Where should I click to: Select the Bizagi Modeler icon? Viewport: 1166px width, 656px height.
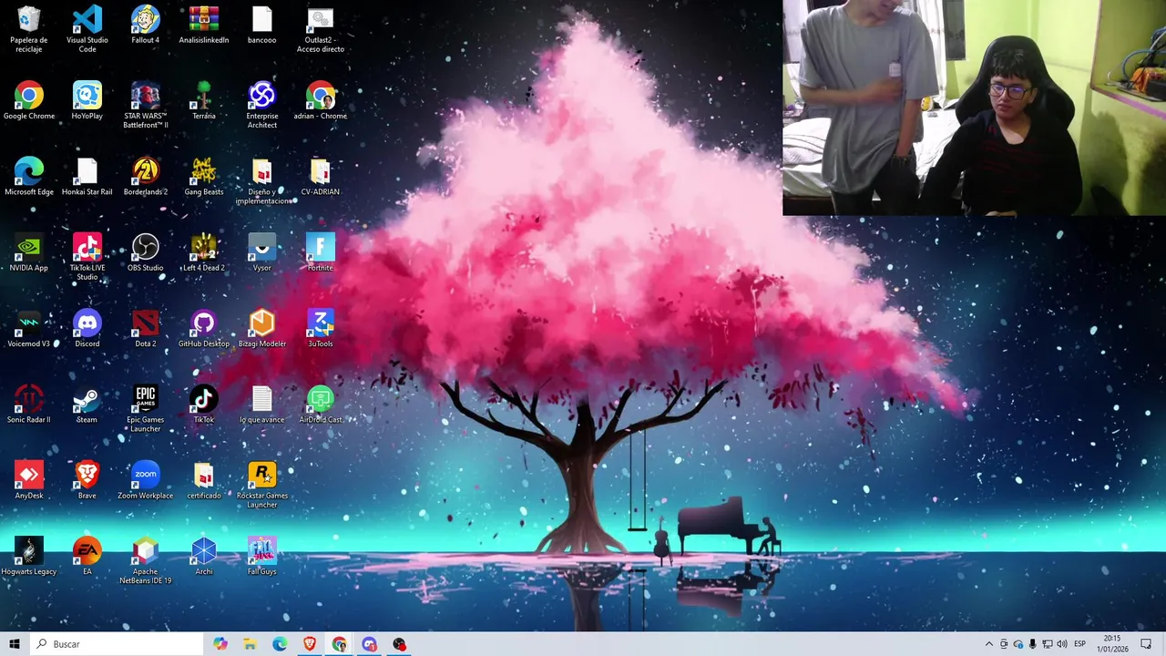pyautogui.click(x=261, y=323)
